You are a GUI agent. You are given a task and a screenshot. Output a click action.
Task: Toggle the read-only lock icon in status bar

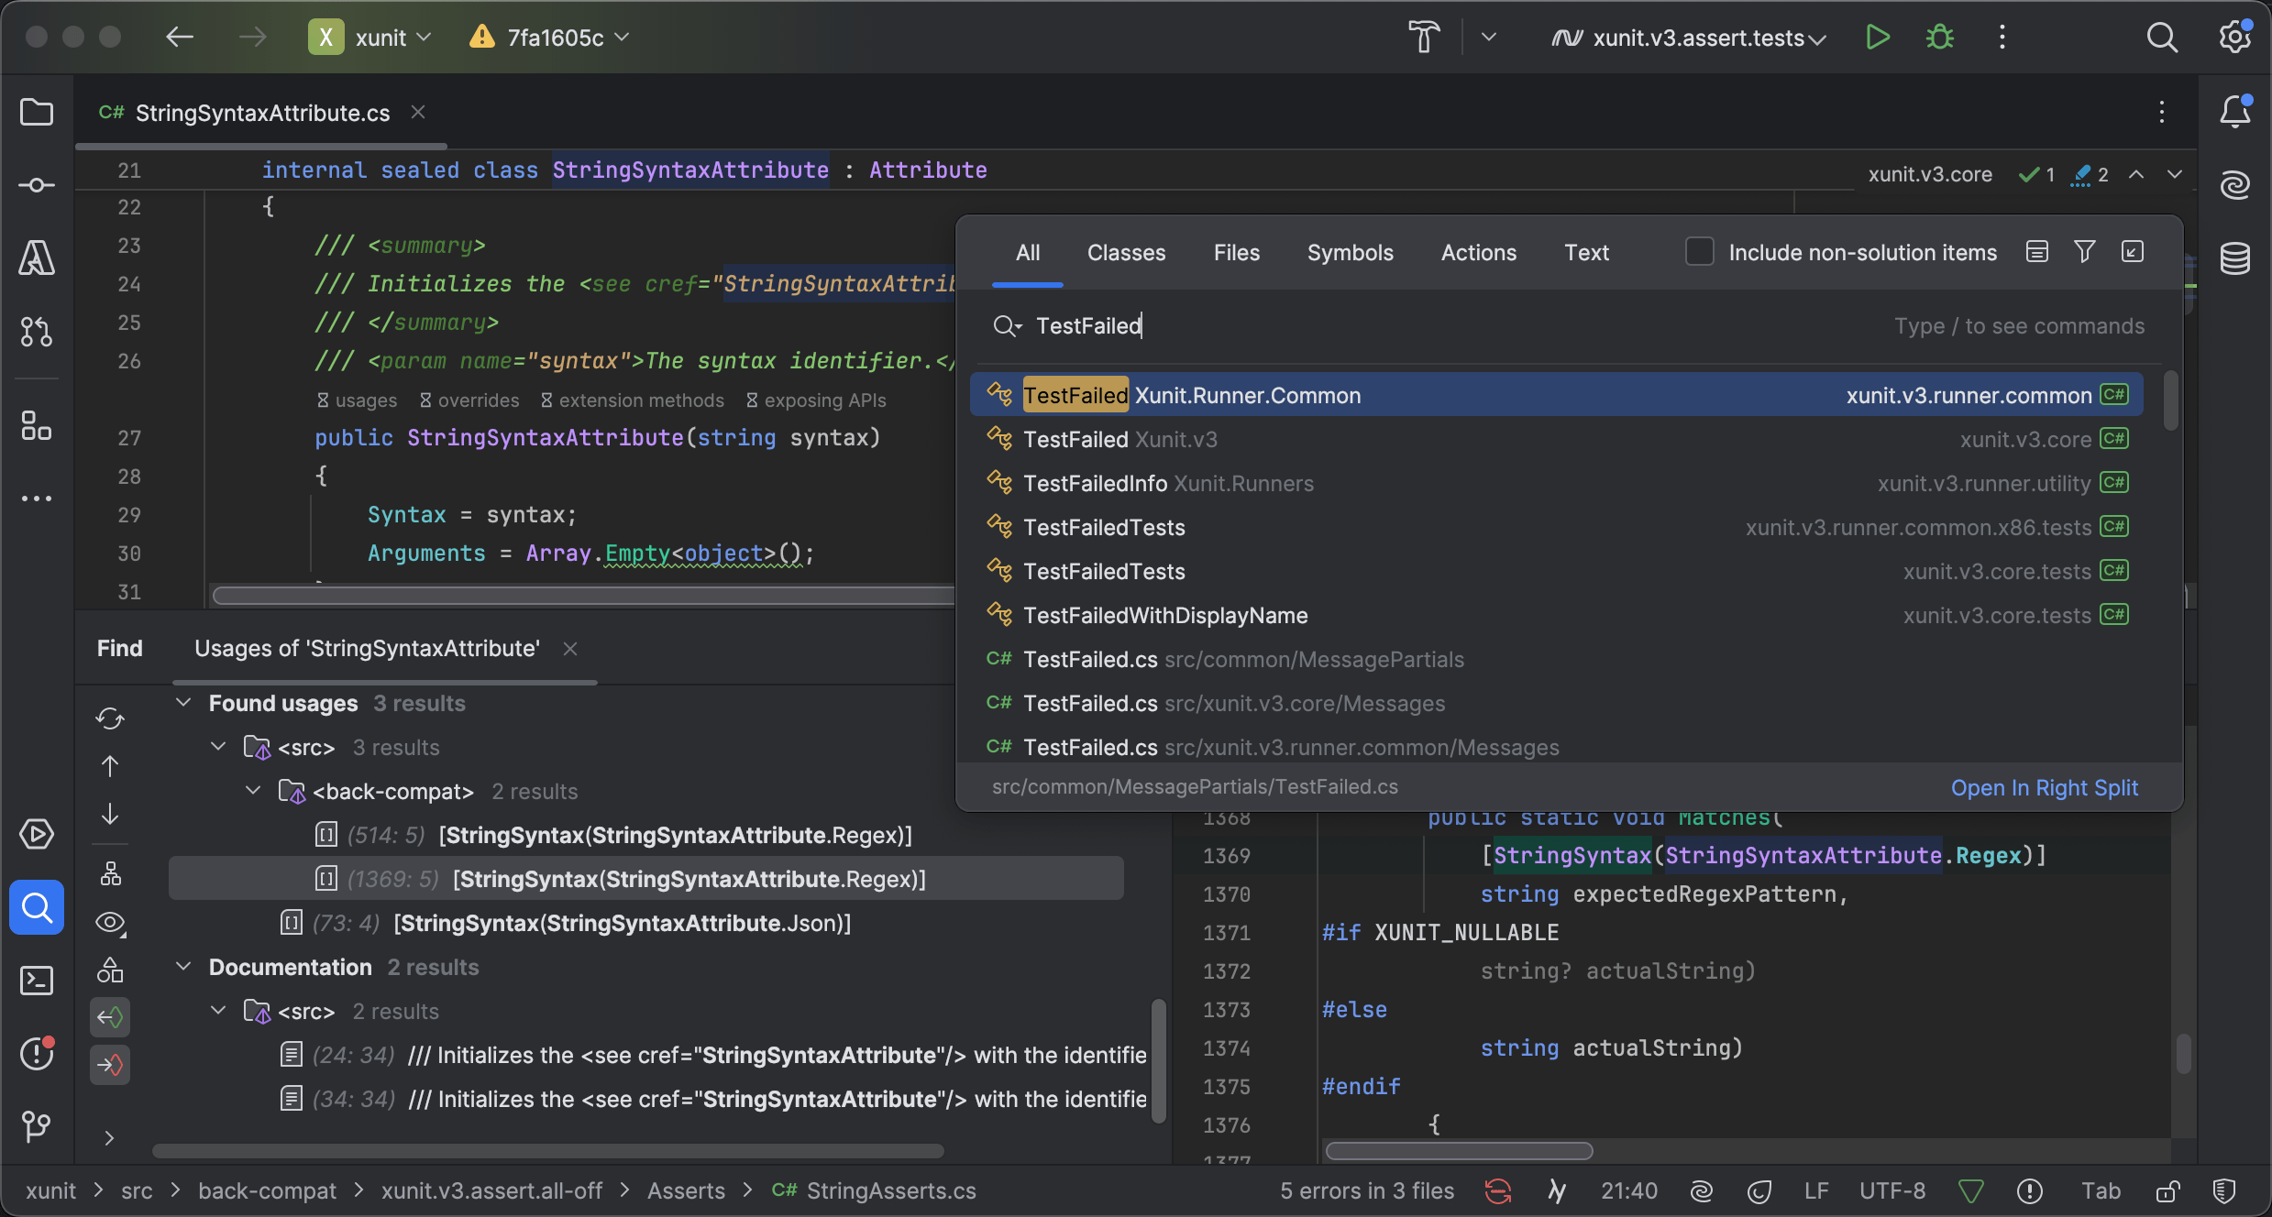pos(2167,1190)
